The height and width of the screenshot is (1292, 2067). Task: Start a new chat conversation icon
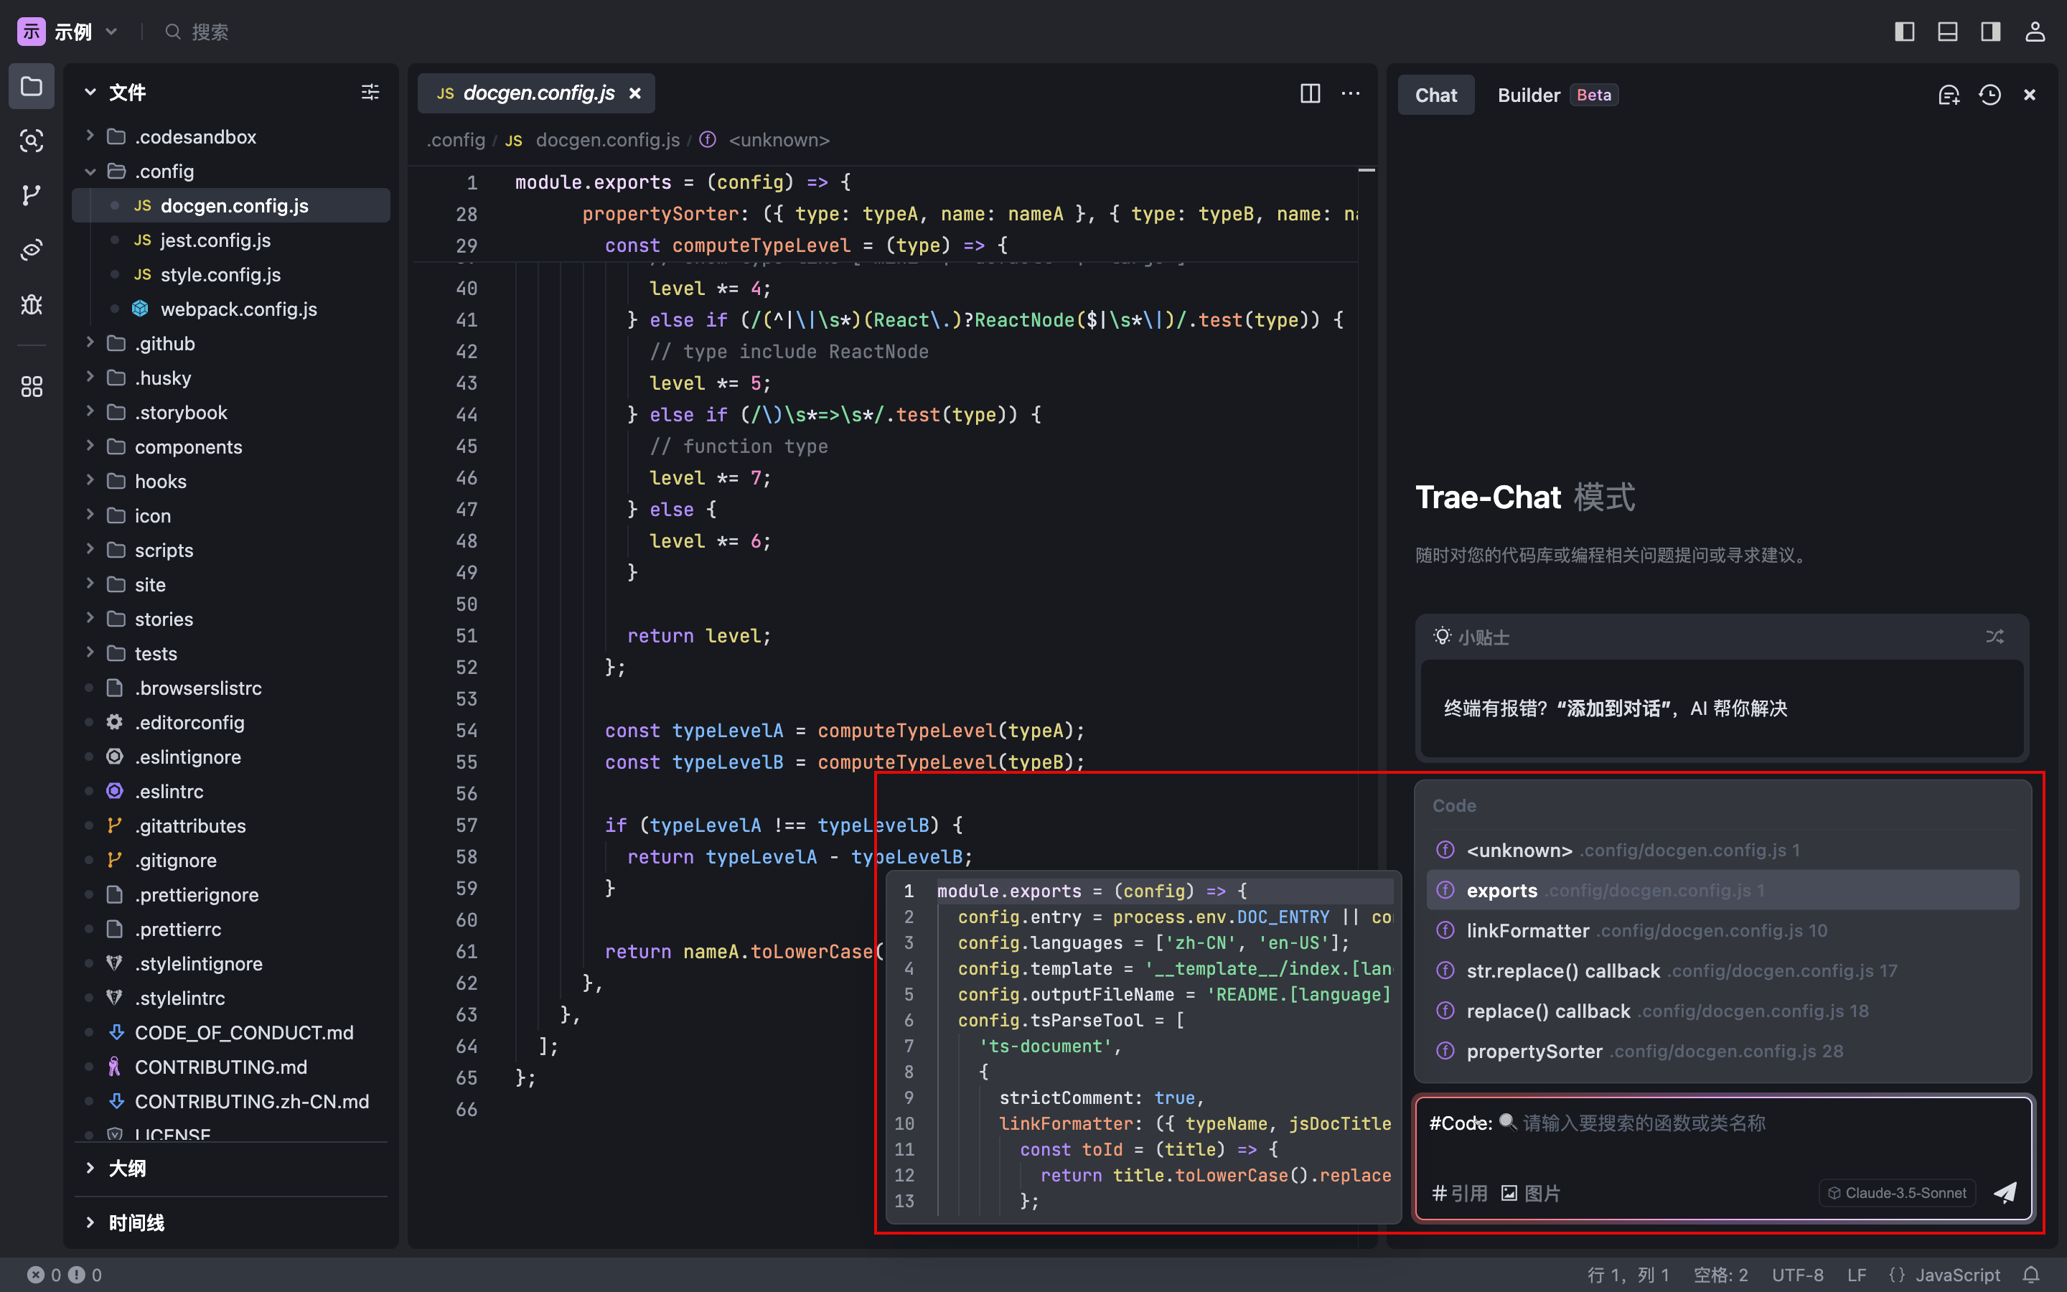(x=1949, y=95)
